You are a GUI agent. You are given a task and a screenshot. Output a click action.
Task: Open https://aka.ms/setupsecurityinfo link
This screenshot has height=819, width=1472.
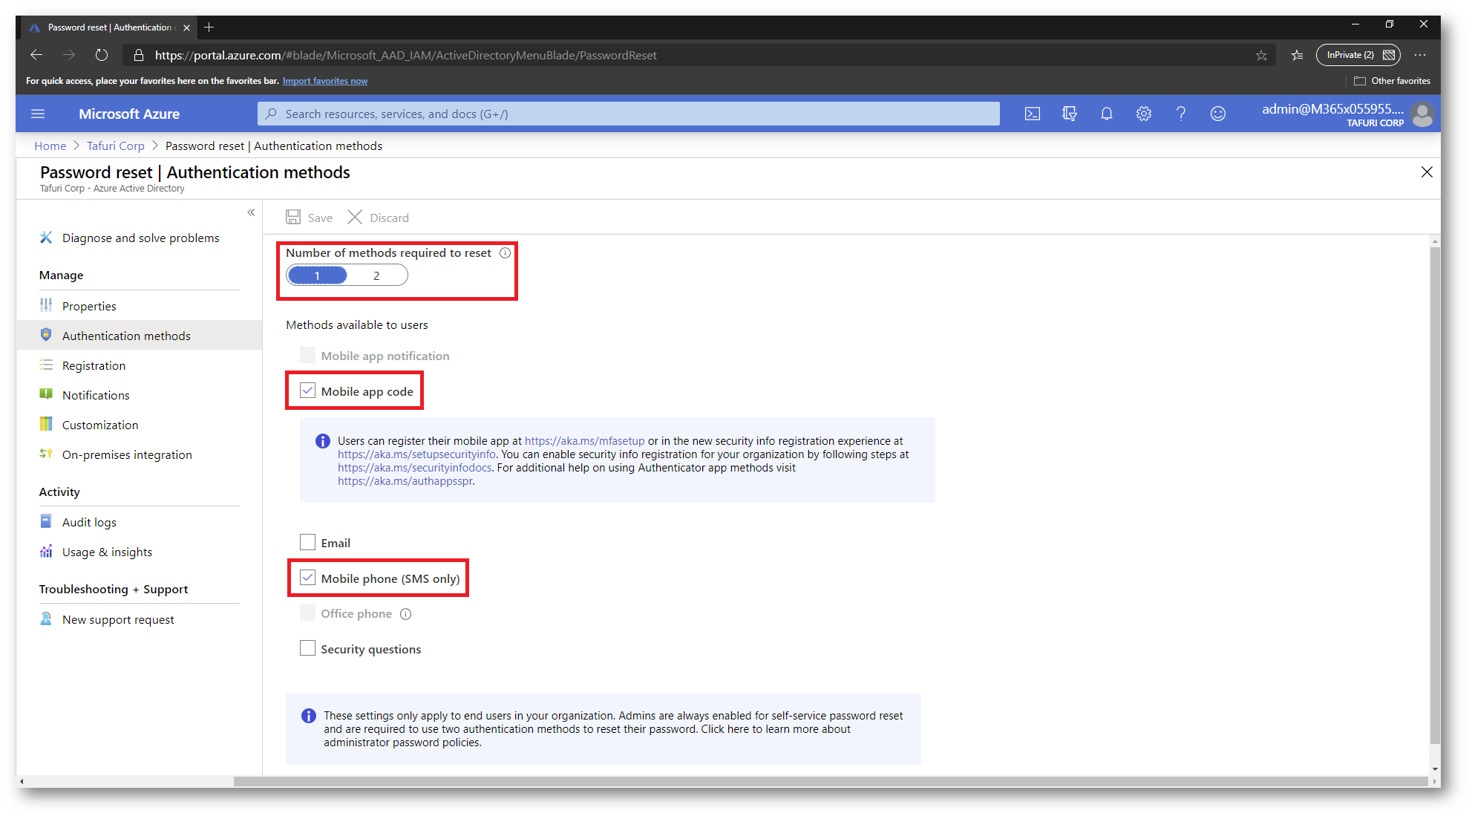click(x=416, y=454)
